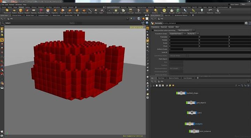Open the Edit menu
This screenshot has width=251, height=138.
click(x=7, y=5)
